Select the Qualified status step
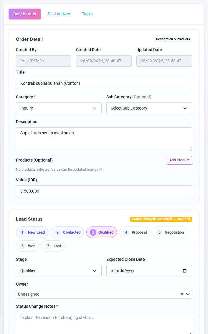This screenshot has height=334, width=208. point(102,232)
